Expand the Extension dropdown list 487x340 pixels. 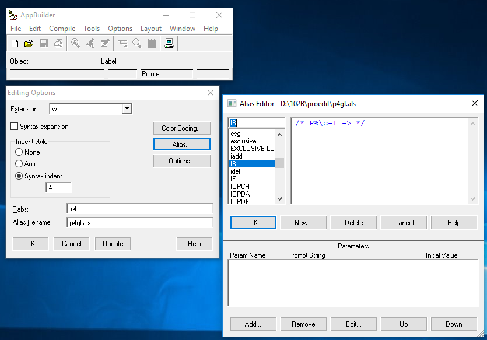127,108
